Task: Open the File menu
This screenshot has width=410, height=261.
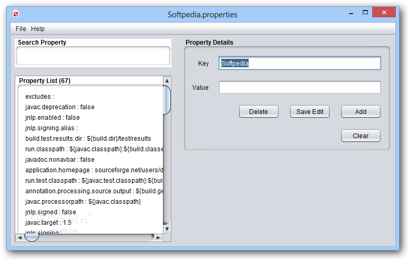Action: point(20,29)
